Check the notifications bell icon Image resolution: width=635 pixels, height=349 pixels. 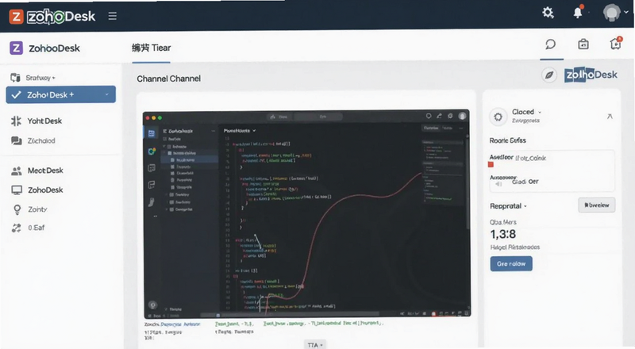pyautogui.click(x=578, y=13)
